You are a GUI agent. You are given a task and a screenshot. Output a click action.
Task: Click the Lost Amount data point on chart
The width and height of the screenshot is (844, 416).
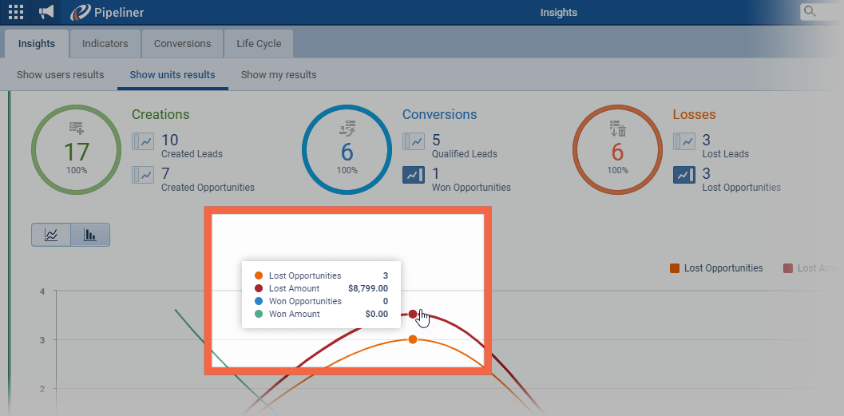(x=413, y=314)
